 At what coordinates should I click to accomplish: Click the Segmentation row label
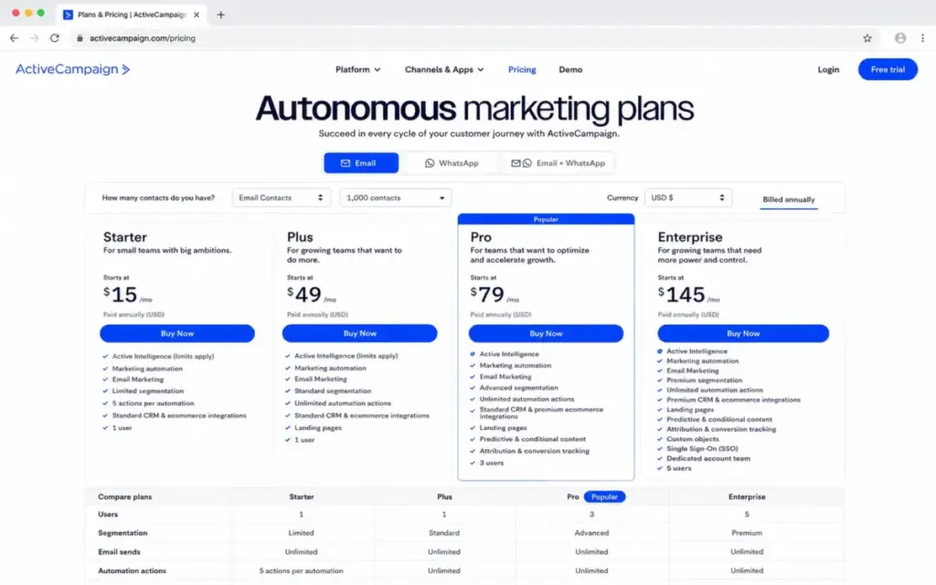pyautogui.click(x=122, y=533)
